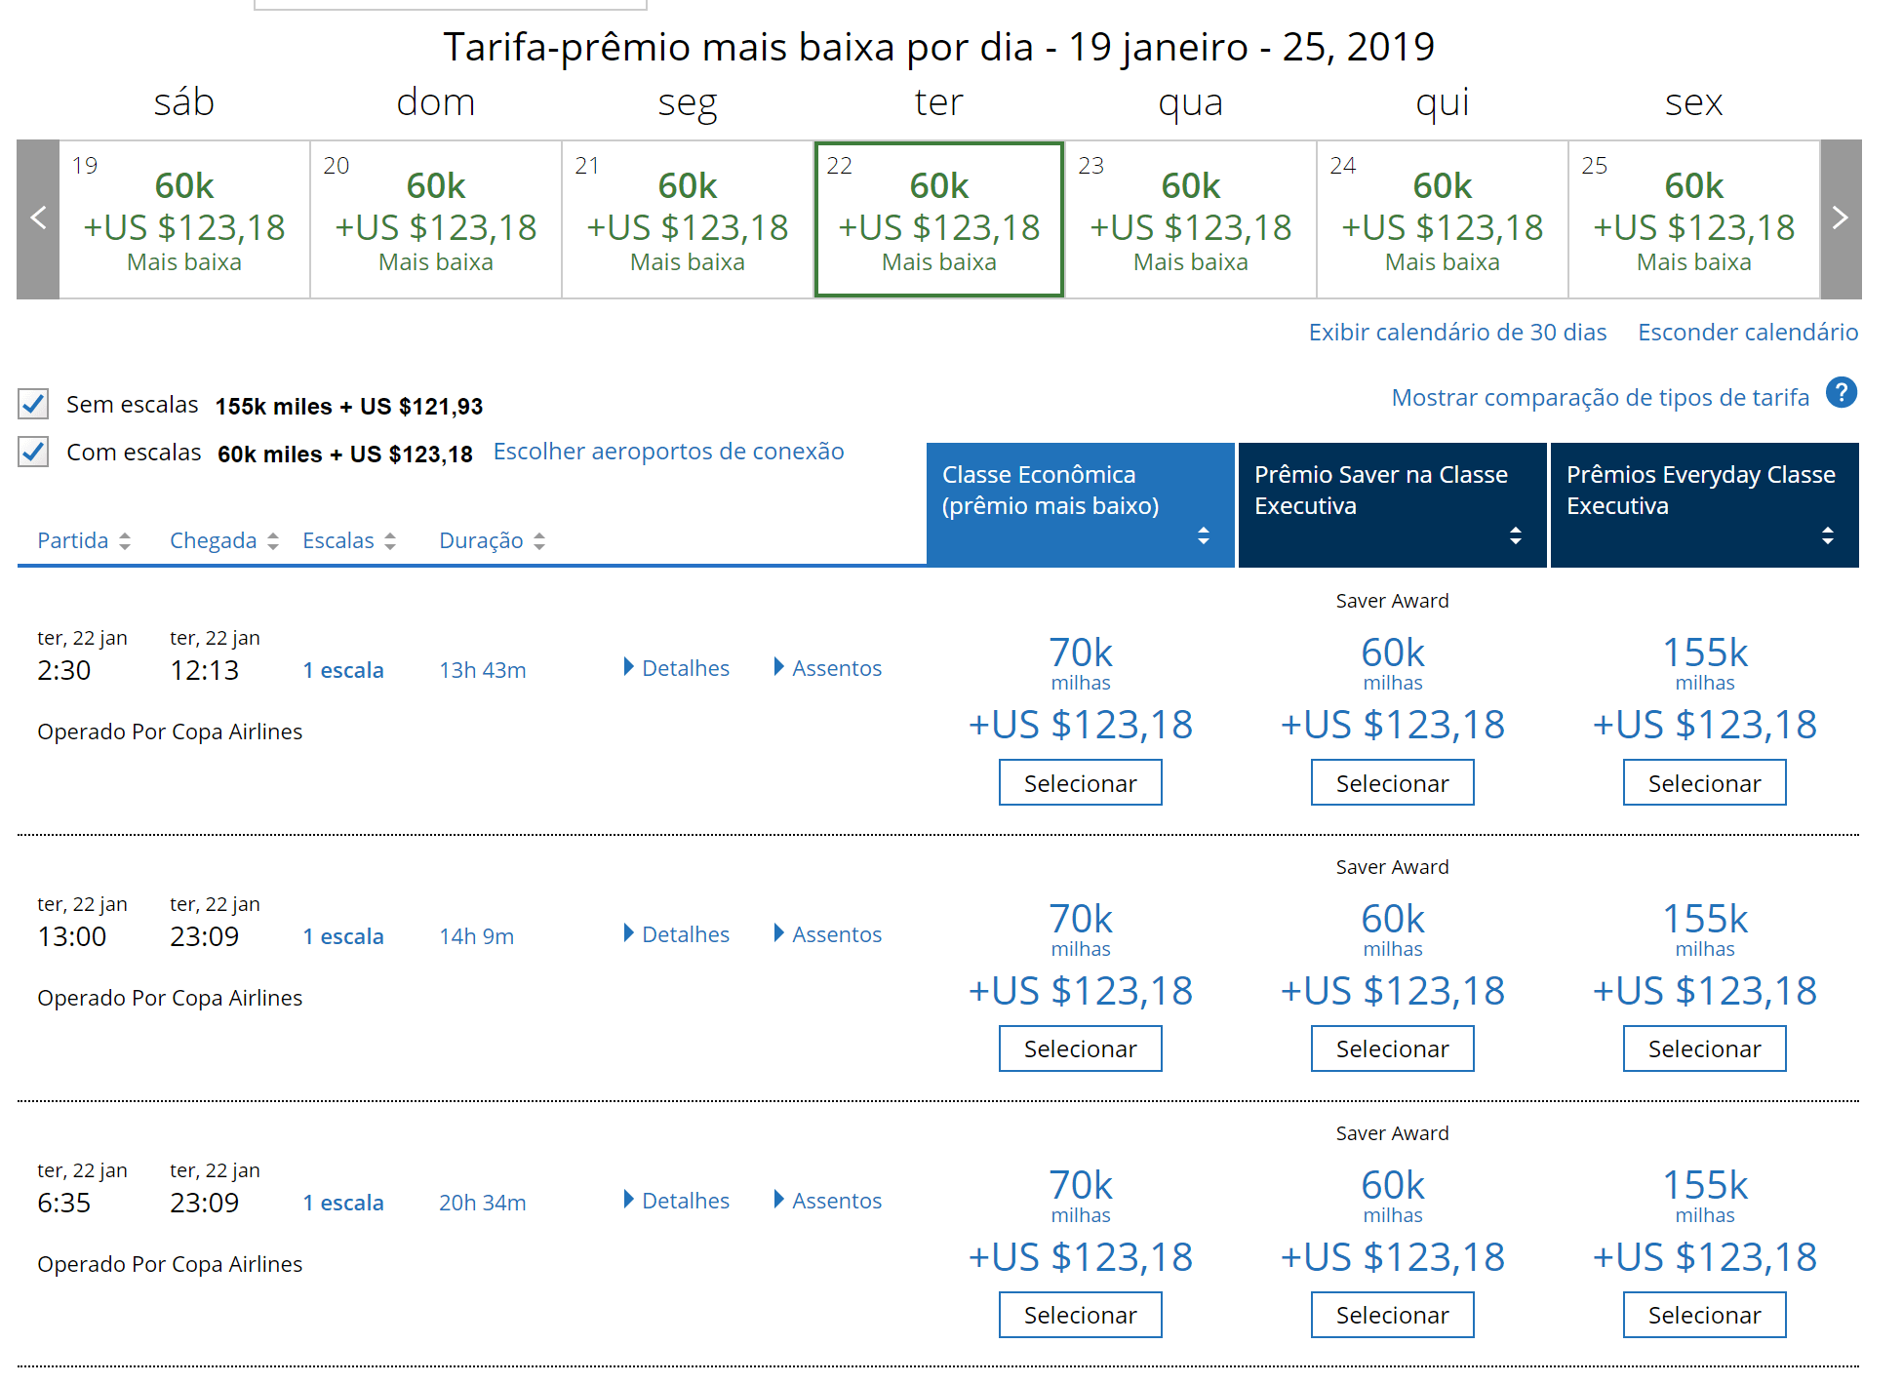This screenshot has height=1384, width=1903.
Task: Uncheck the Com escalas checkbox
Action: 33,452
